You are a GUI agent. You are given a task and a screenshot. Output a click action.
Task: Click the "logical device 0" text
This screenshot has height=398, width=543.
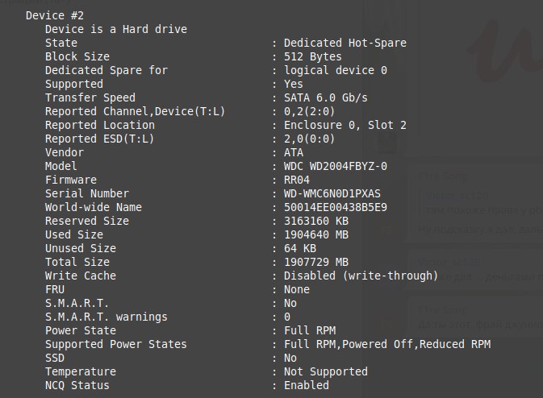(336, 70)
